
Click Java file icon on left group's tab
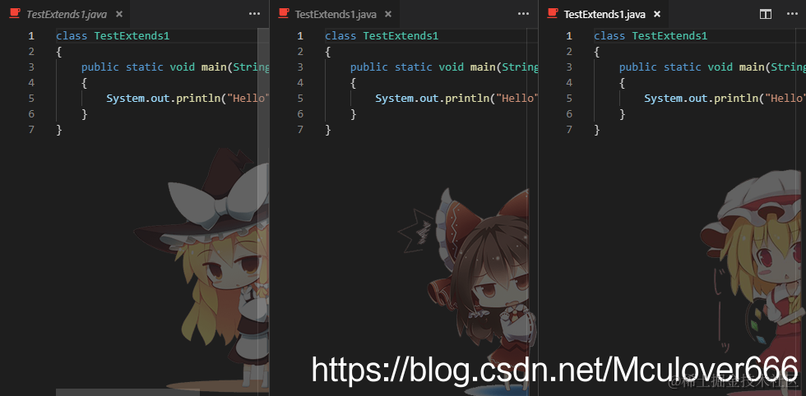coord(15,14)
